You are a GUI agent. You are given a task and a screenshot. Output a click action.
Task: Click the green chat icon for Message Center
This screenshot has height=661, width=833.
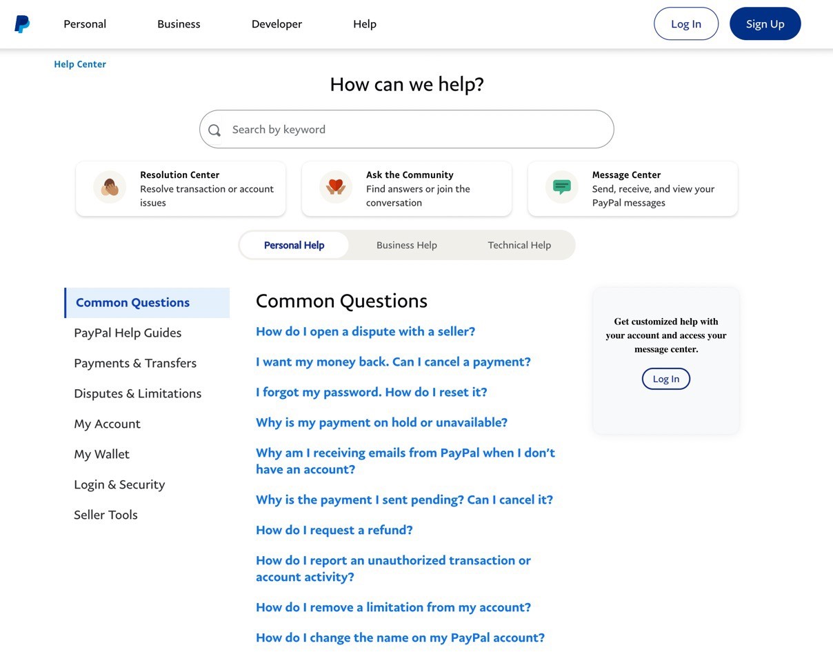point(561,186)
